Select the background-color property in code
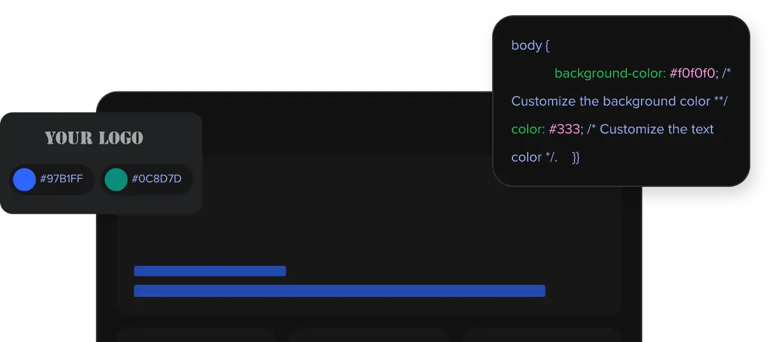The image size is (777, 342). (610, 74)
